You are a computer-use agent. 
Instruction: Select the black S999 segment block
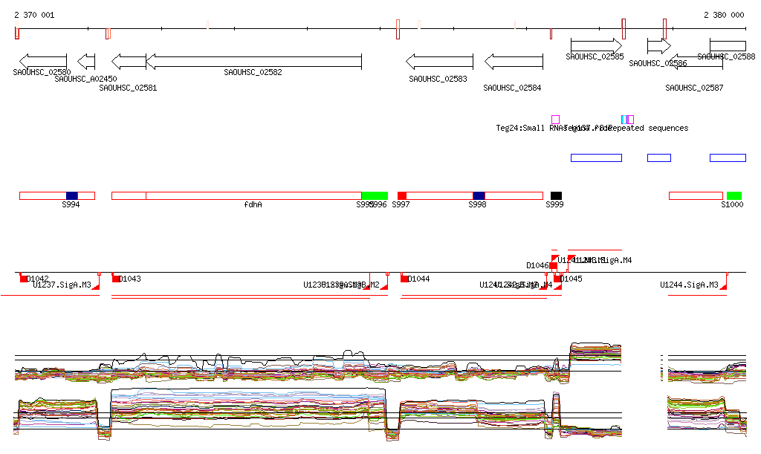tap(556, 195)
